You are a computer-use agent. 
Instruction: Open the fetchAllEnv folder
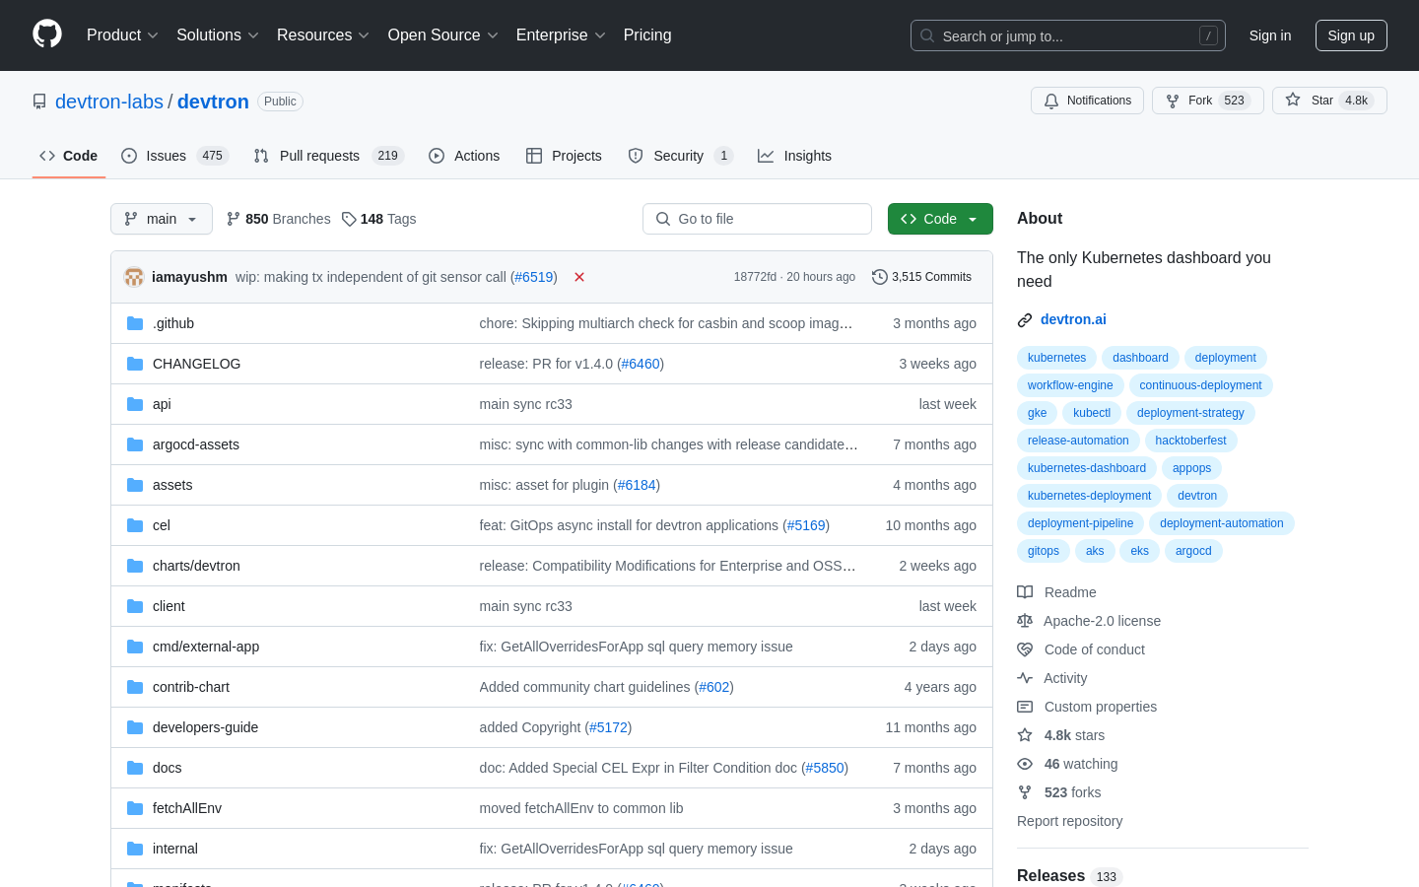(187, 808)
